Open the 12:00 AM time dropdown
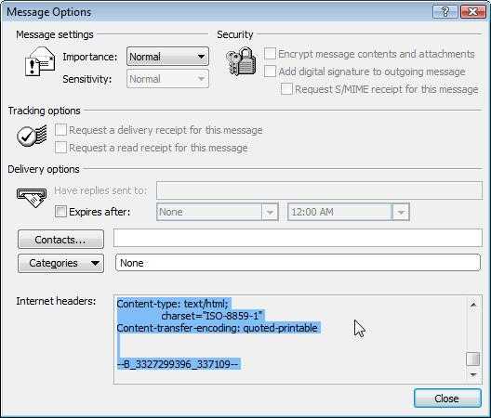491x418 pixels. coord(349,212)
